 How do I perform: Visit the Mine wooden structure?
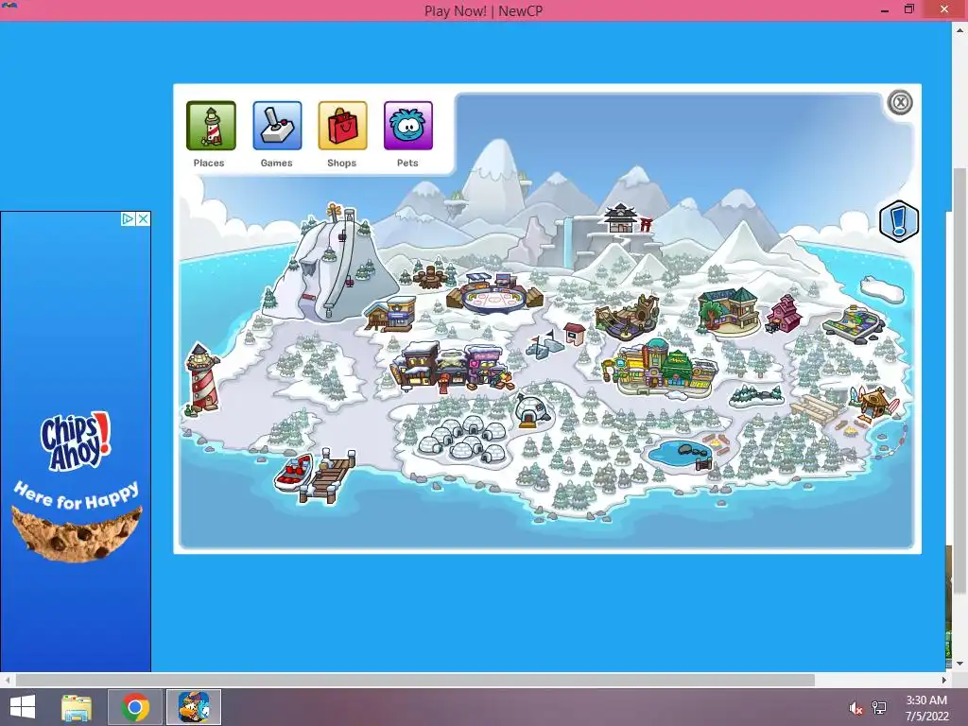[x=628, y=316]
